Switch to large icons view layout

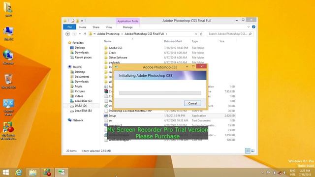pyautogui.click(x=253, y=151)
